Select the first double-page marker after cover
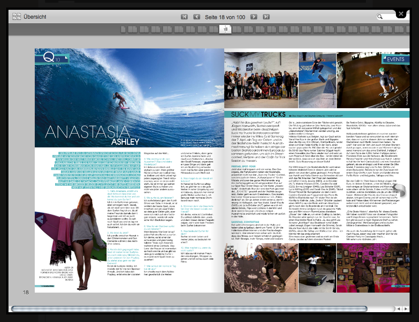This screenshot has height=322, width=419. [132, 29]
